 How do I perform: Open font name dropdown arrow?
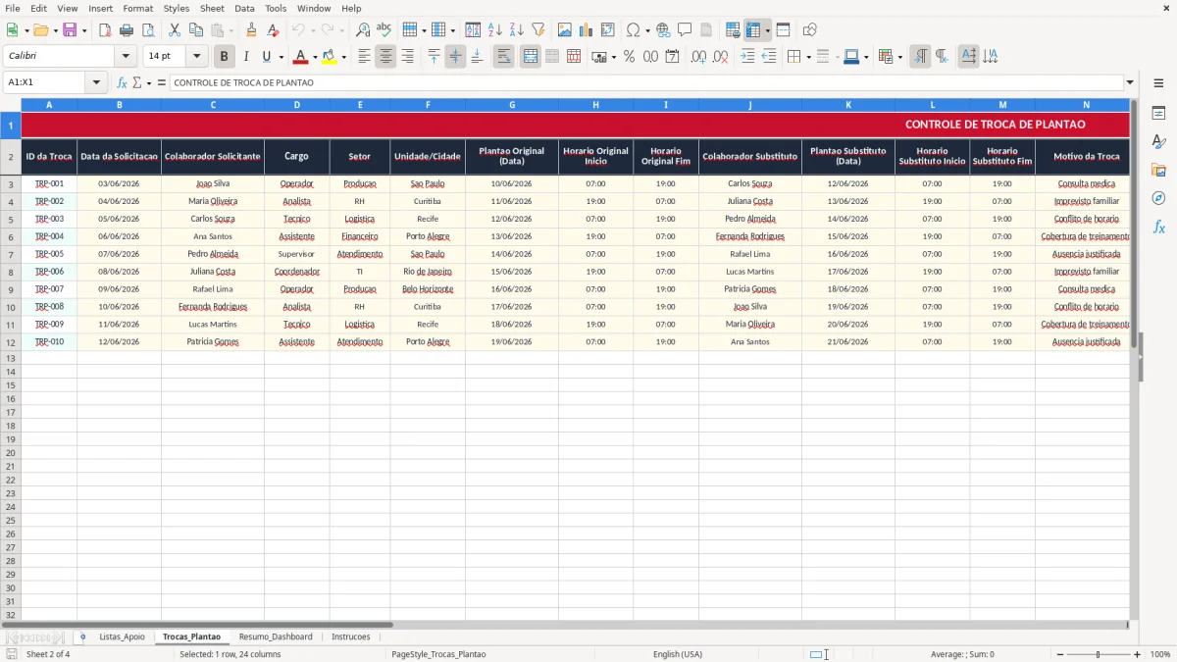tap(126, 57)
